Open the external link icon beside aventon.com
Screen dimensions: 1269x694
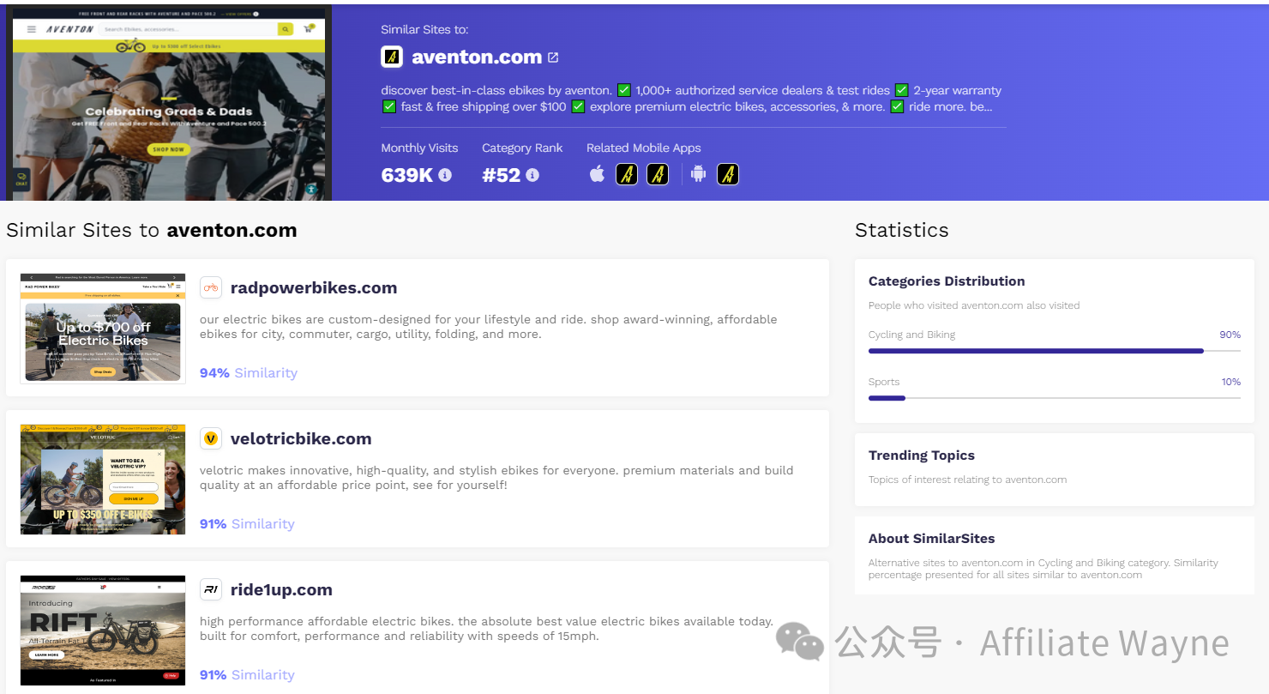coord(553,57)
